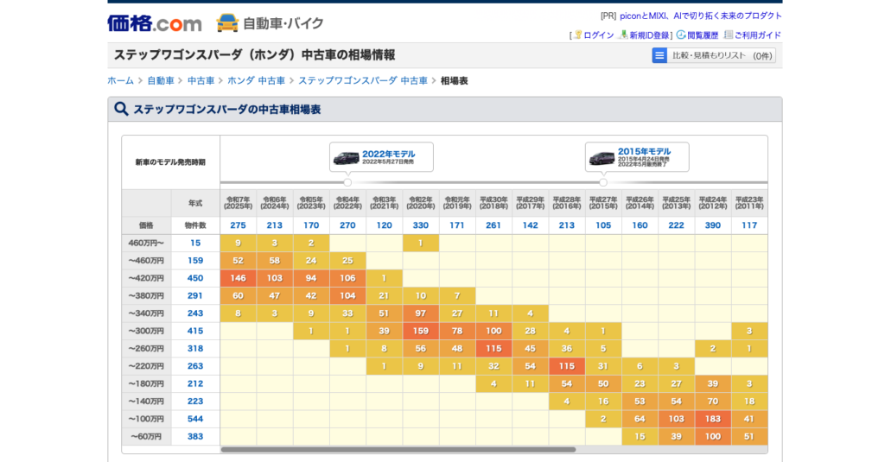Open the 比較・見積もりリスト button
The image size is (885, 462).
click(x=713, y=55)
